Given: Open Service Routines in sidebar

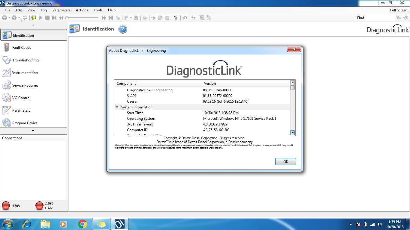Looking at the screenshot, I should tap(33, 85).
